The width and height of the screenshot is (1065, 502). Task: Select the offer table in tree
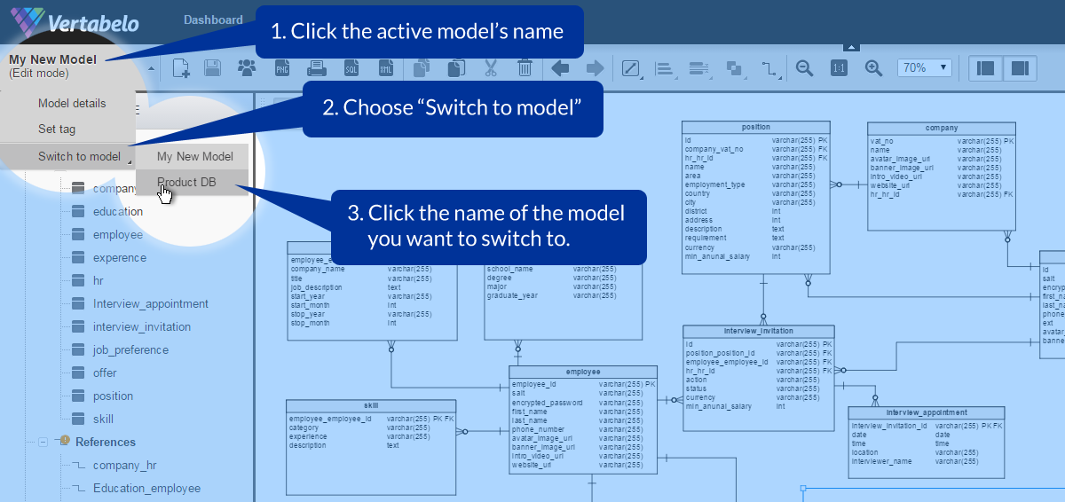click(105, 373)
